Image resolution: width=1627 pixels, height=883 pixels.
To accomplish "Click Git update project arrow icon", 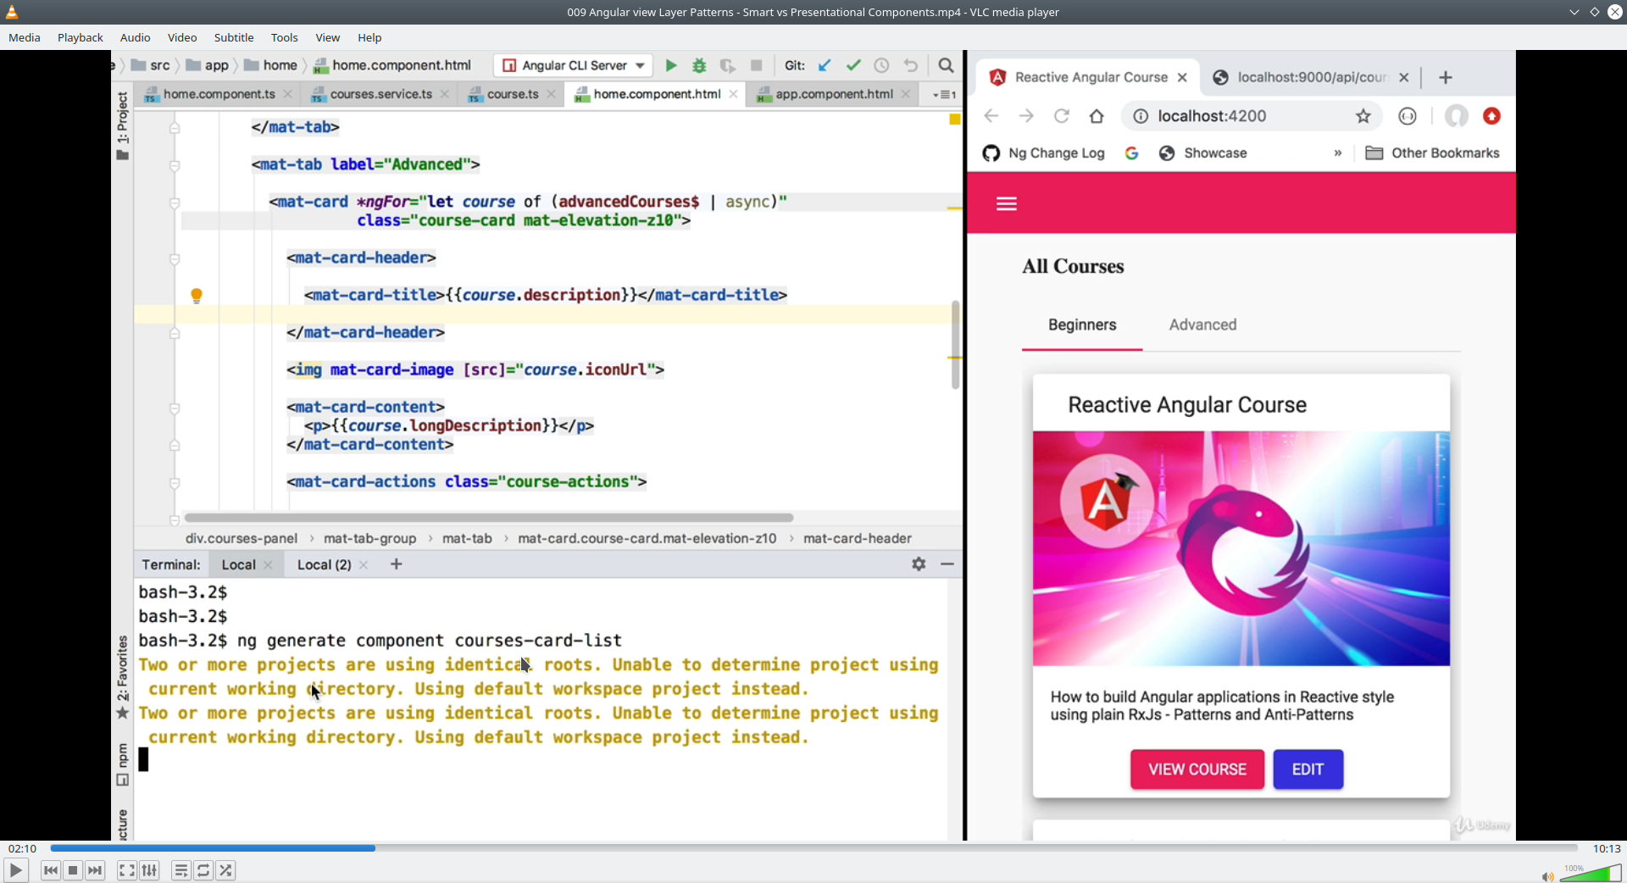I will [825, 65].
